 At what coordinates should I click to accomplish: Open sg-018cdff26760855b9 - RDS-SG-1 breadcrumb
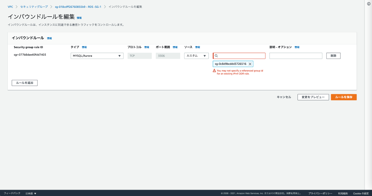(x=78, y=7)
